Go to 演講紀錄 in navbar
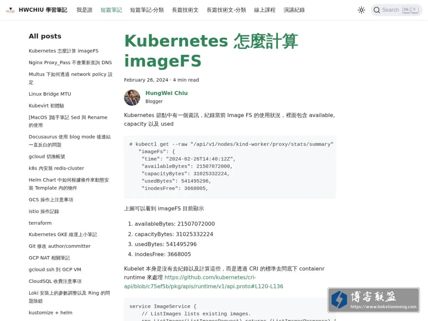The height and width of the screenshot is (321, 428). tap(294, 10)
